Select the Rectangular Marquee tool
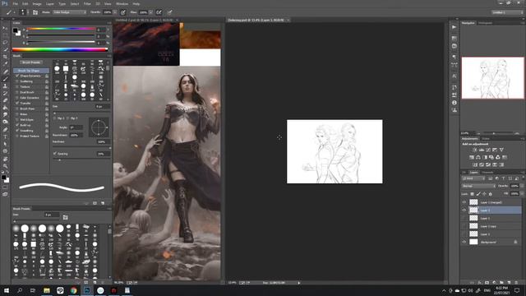This screenshot has height=296, width=526. pyautogui.click(x=5, y=35)
